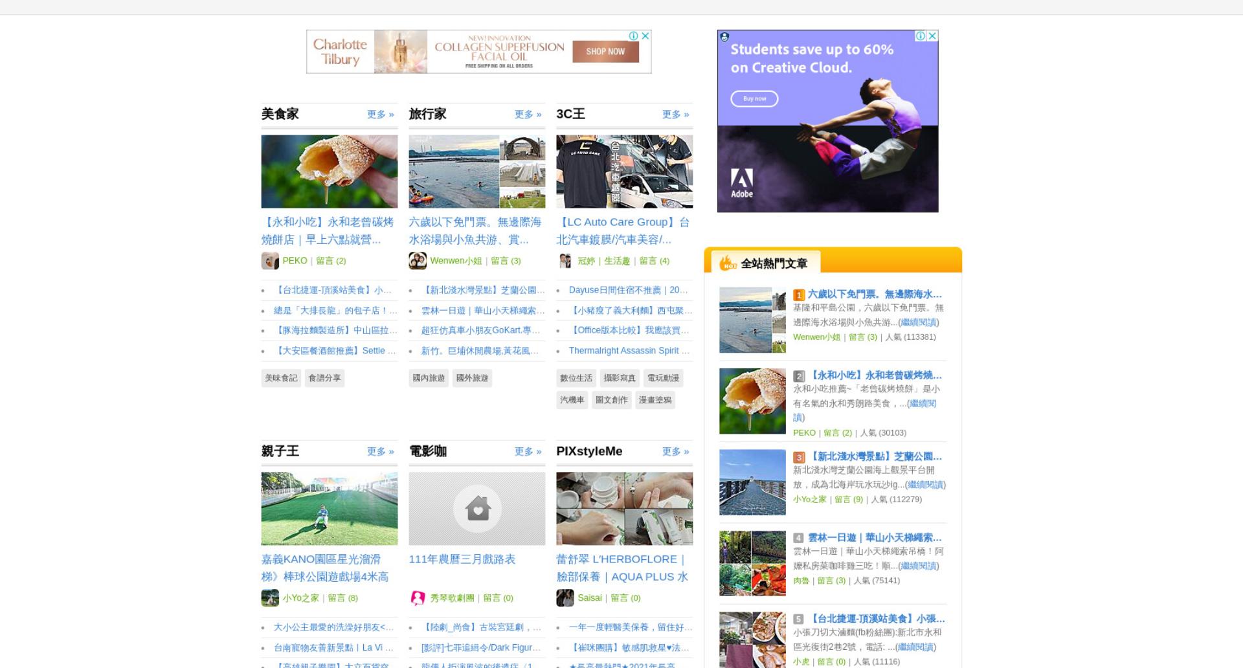Viewport: 1243px width, 668px height.
Task: Click hot article 5 food collage thumbnail
Action: [x=752, y=640]
